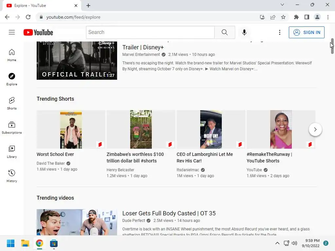The height and width of the screenshot is (251, 335).
Task: Open Chrome three-dot menu
Action: click(x=328, y=17)
